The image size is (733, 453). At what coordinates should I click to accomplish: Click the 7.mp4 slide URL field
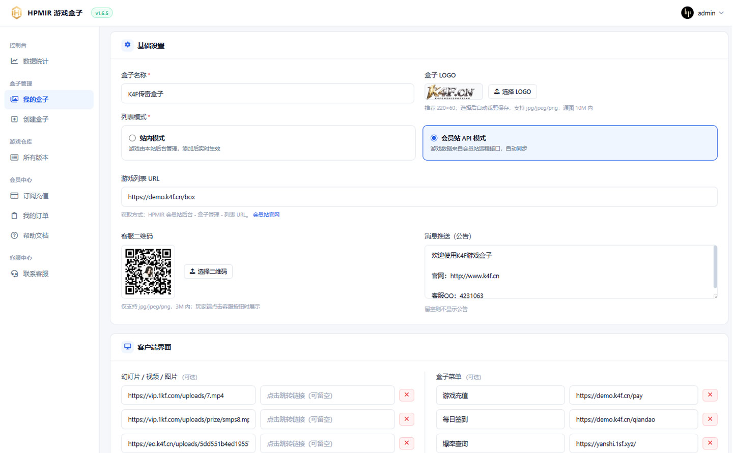[188, 395]
